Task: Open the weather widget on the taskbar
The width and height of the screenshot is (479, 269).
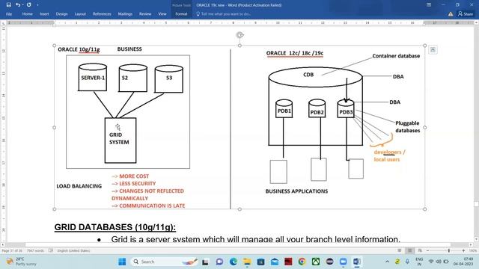Action: [22, 262]
